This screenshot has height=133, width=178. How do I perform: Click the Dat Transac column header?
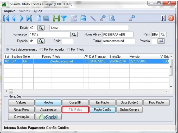(99, 57)
